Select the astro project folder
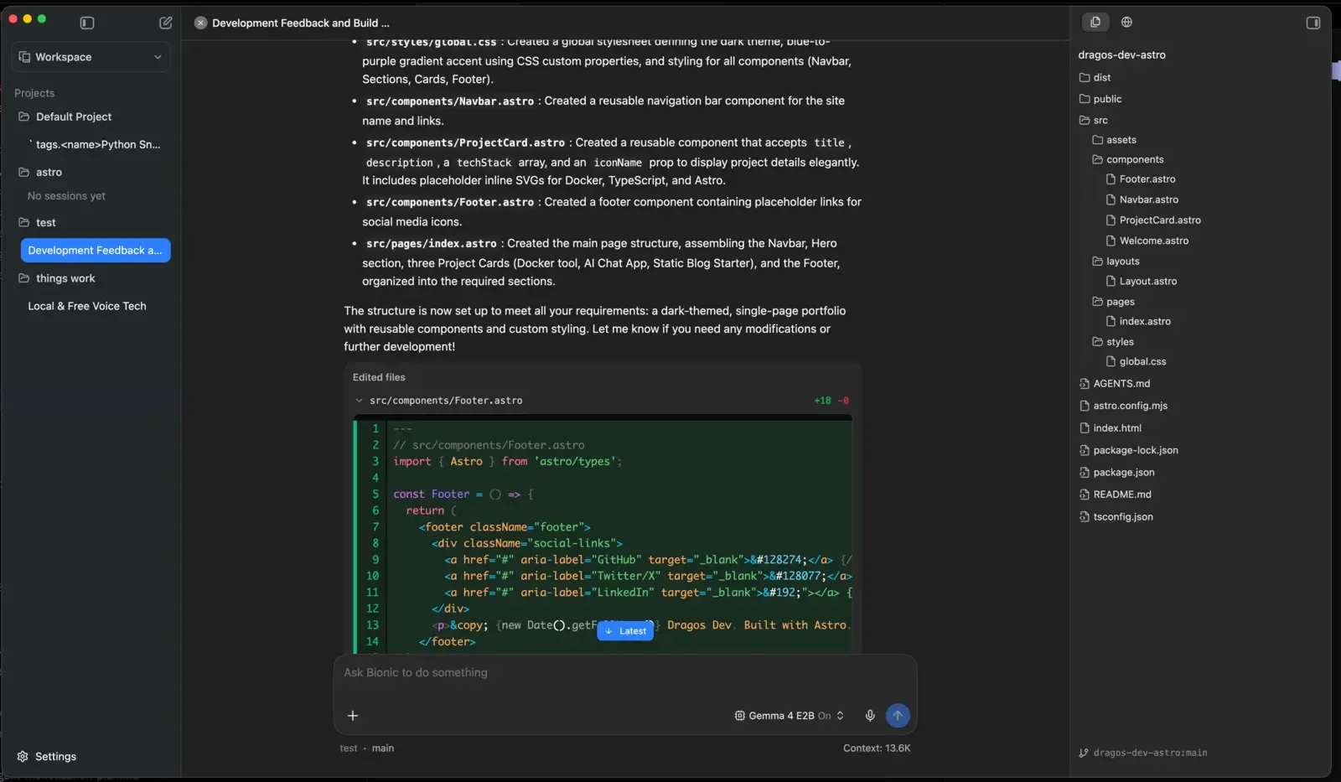This screenshot has height=782, width=1341. 49,172
